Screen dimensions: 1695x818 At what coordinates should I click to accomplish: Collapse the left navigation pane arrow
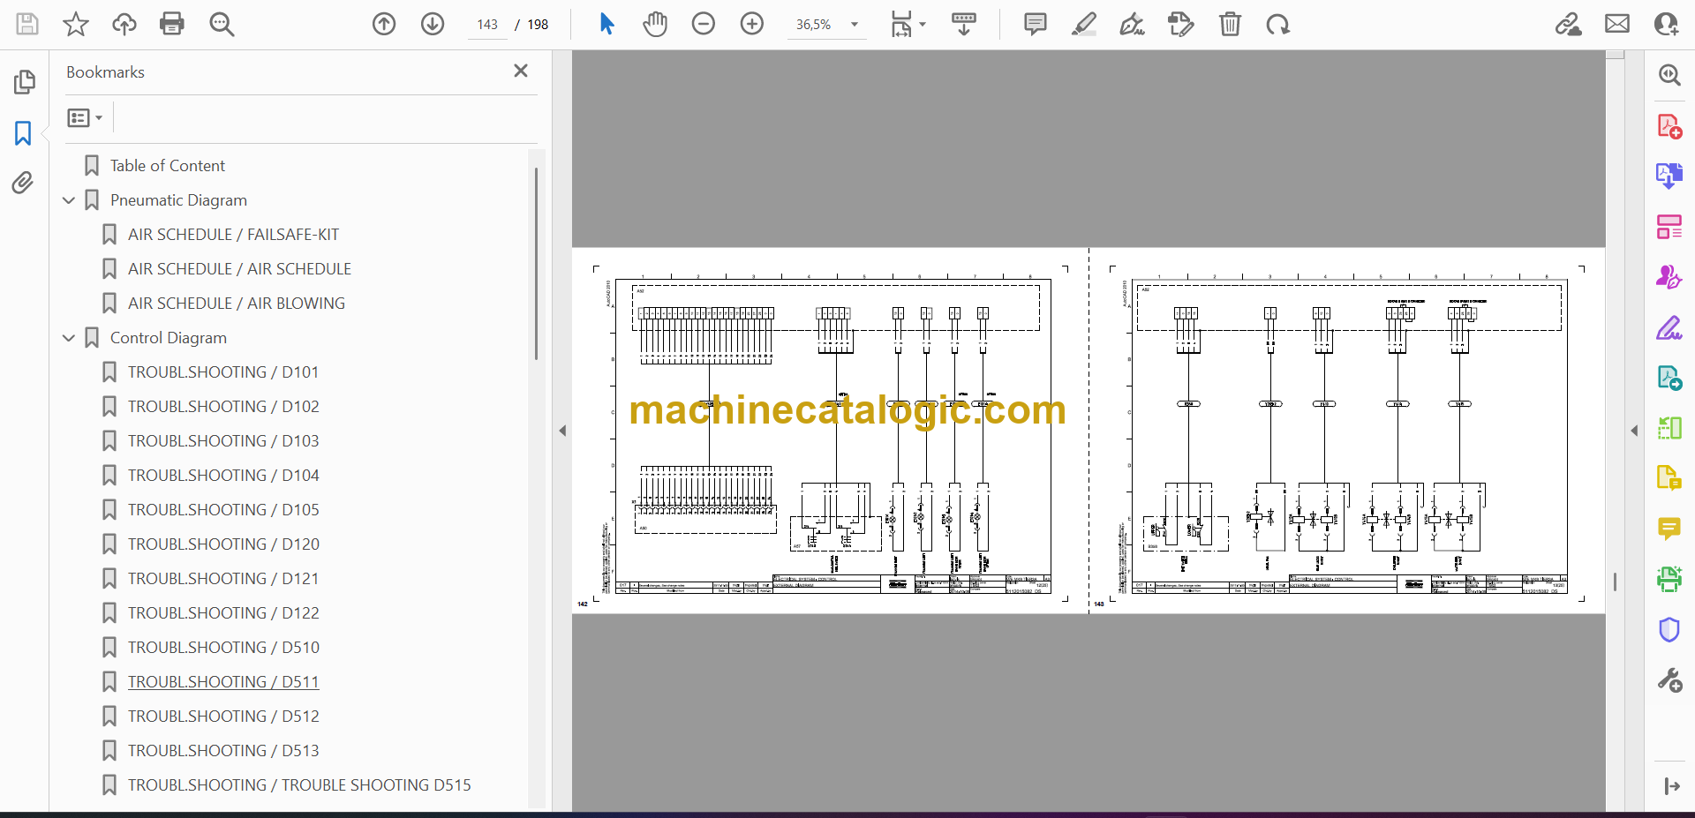(562, 431)
